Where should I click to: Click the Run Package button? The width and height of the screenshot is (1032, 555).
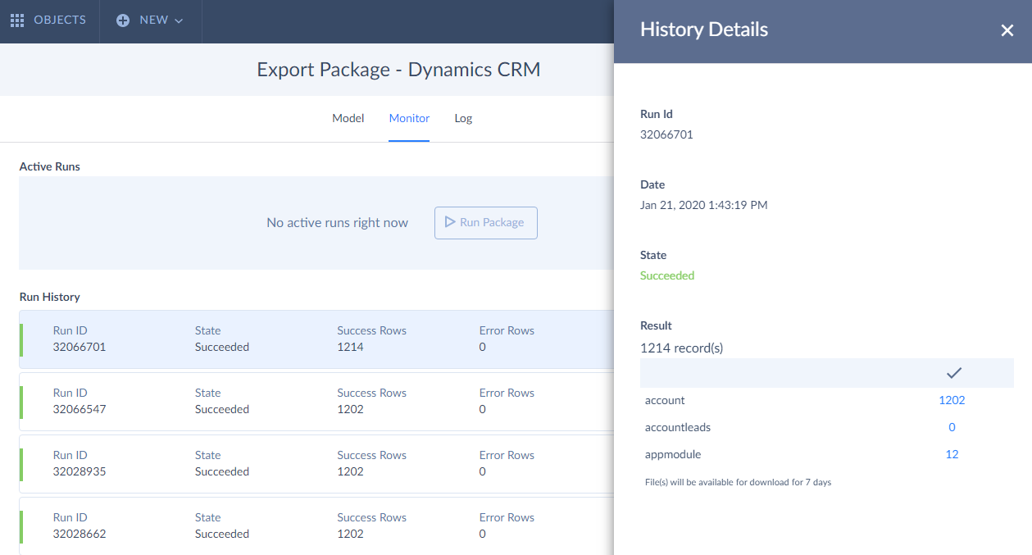pos(486,223)
